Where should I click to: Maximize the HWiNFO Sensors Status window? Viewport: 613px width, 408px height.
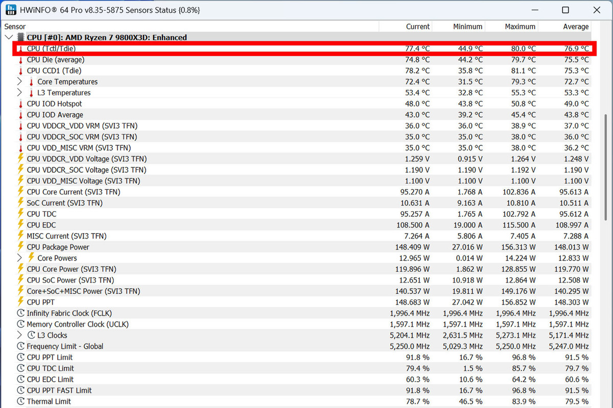point(565,10)
